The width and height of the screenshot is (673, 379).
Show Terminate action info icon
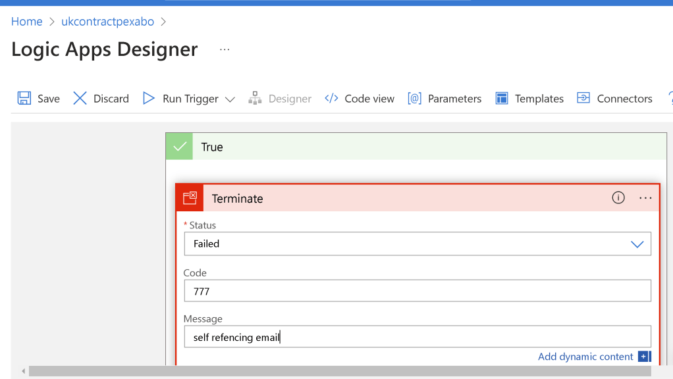618,197
